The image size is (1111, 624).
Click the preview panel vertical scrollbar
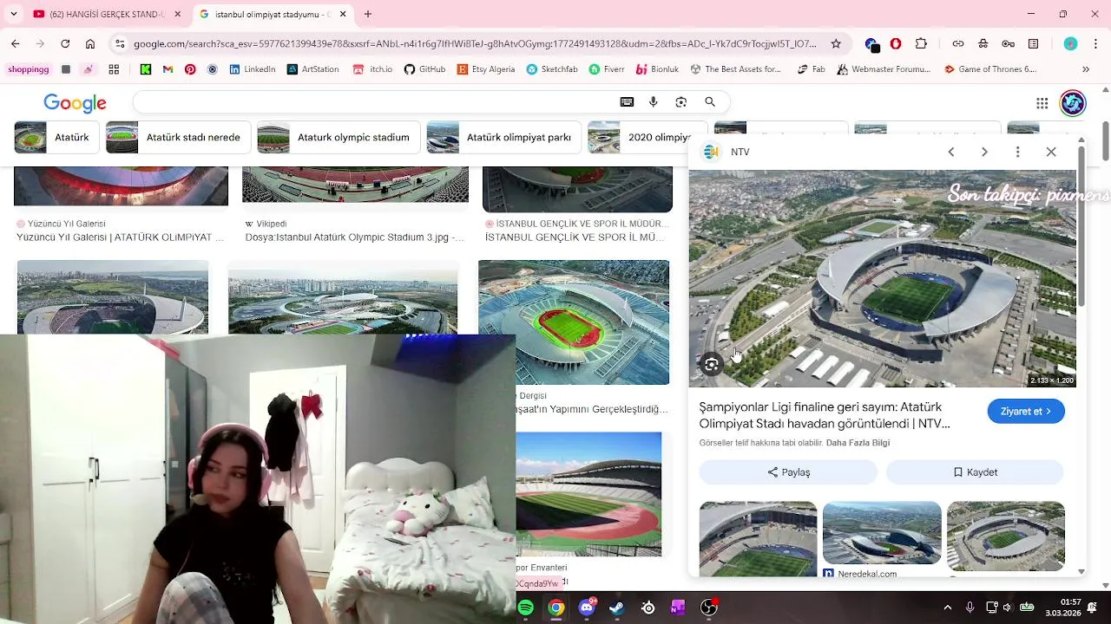pos(1081,225)
